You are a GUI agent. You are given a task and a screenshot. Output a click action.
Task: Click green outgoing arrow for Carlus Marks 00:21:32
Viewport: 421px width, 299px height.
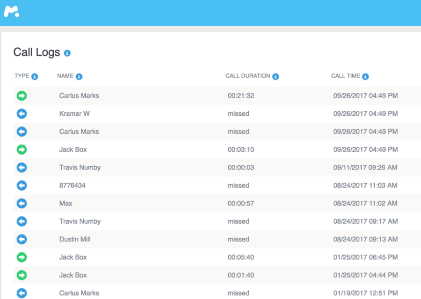22,96
